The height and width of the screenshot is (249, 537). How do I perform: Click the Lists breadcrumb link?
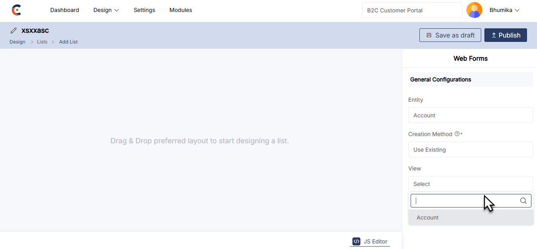click(42, 42)
